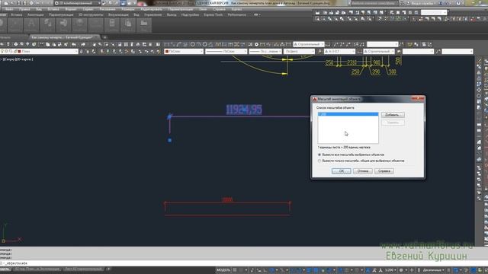488x274 pixels.
Task: Click OK in the annotation scale dialog
Action: coord(342,171)
